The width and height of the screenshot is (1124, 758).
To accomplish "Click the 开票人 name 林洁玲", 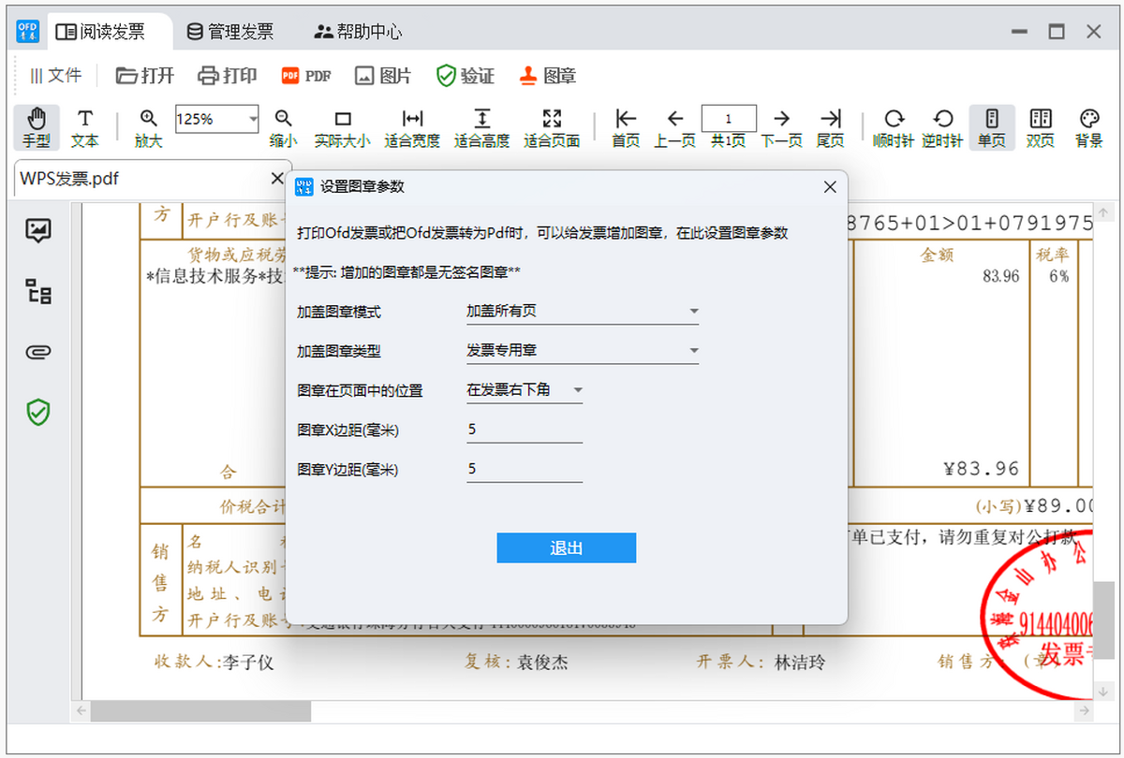I will click(x=800, y=662).
